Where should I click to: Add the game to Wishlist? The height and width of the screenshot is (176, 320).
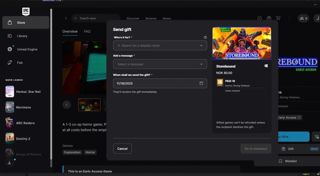tap(288, 161)
